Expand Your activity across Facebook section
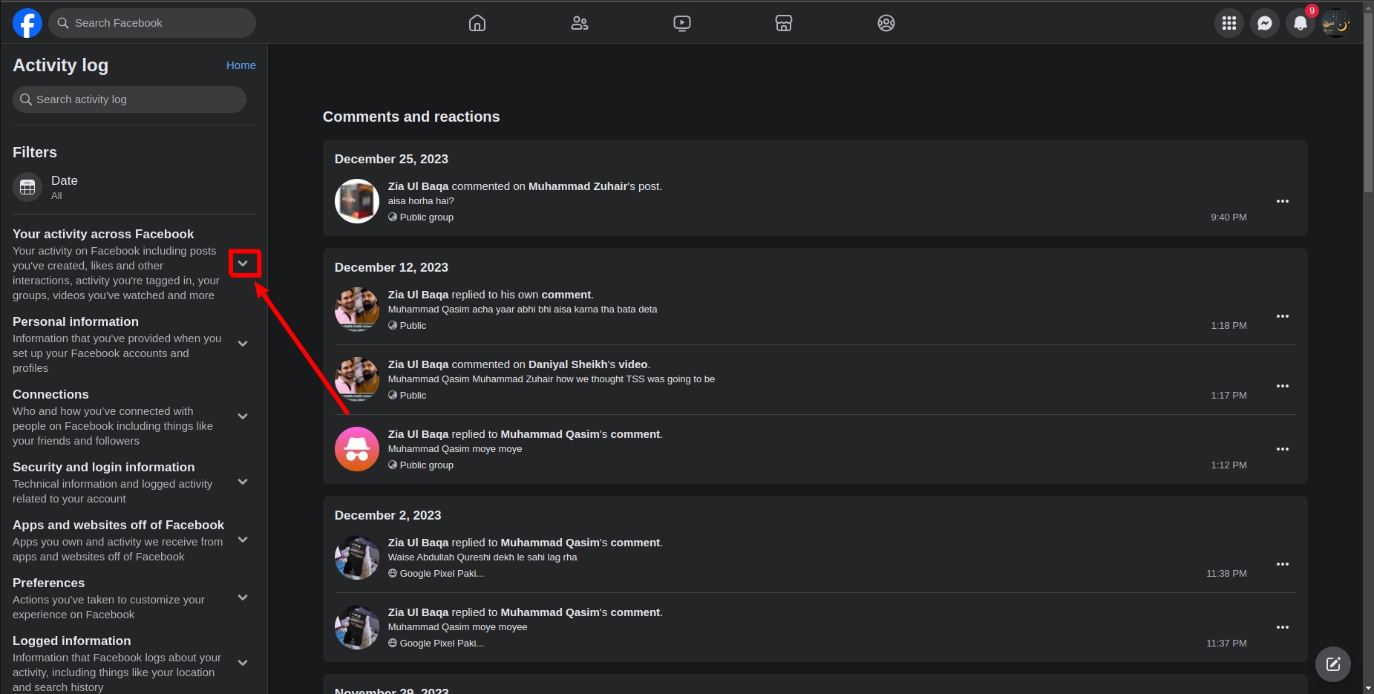The image size is (1374, 694). [243, 263]
